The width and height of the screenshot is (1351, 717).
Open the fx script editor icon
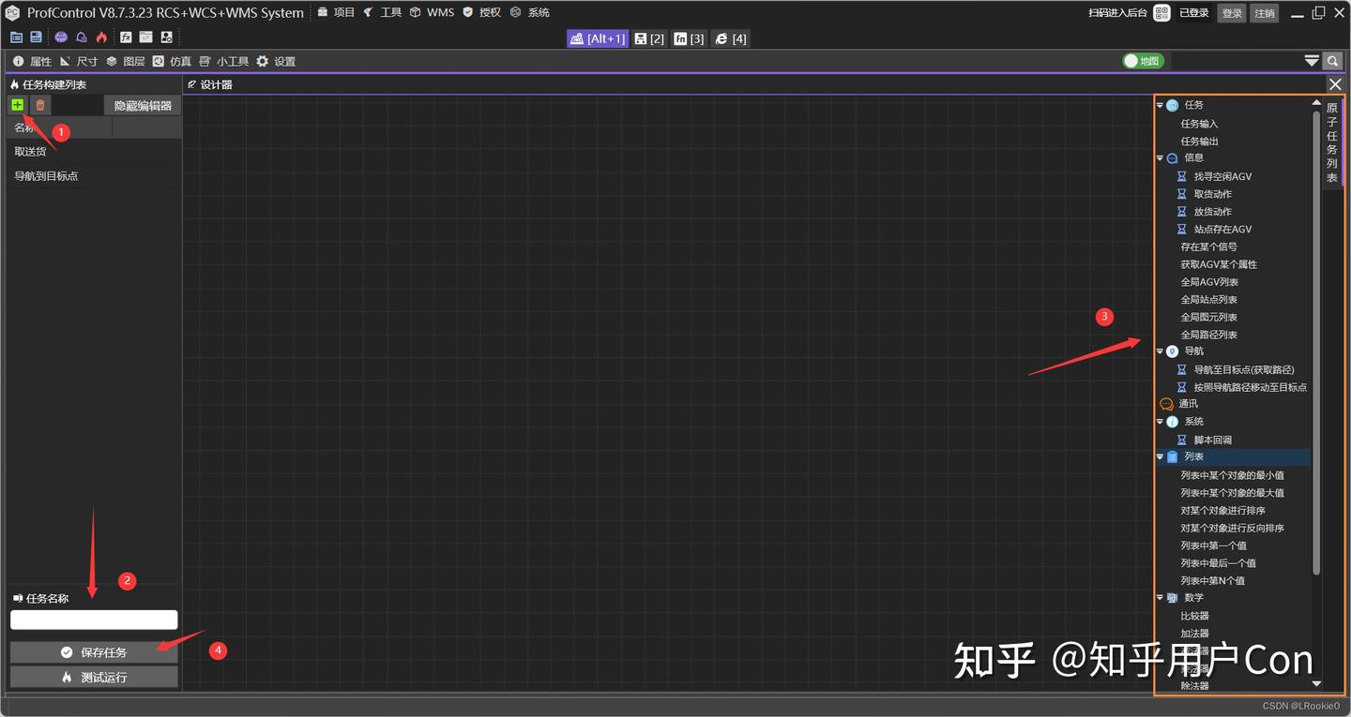pyautogui.click(x=126, y=37)
